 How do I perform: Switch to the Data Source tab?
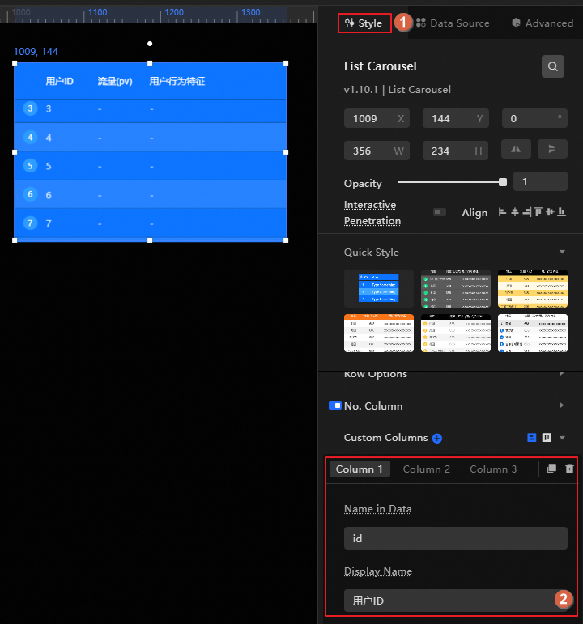coord(453,23)
